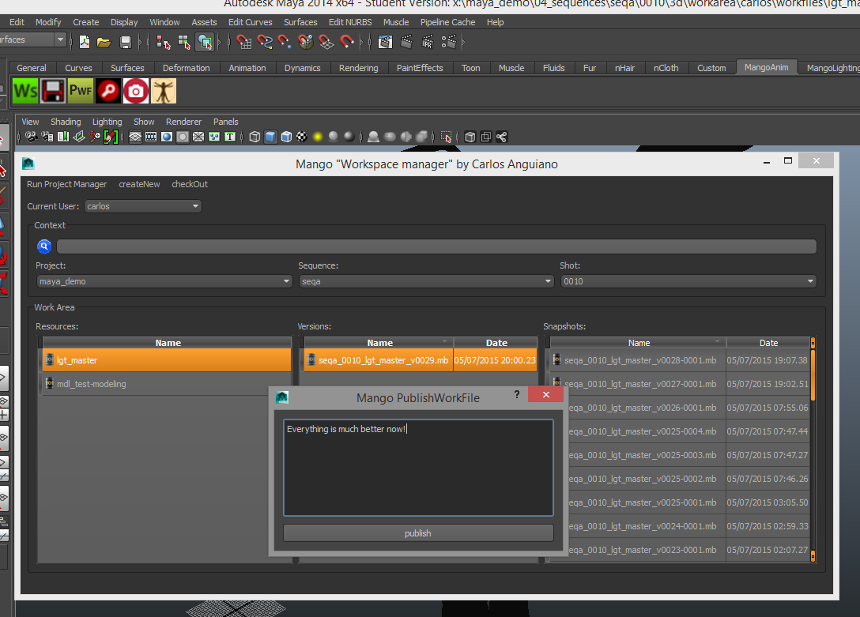The image size is (860, 617).
Task: Click the Select Camera icon in panel toolbar
Action: [32, 137]
